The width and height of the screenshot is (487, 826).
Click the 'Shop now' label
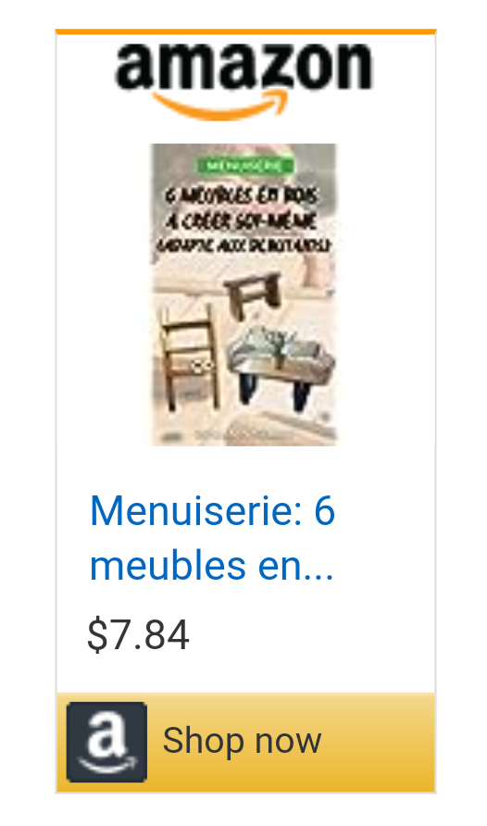pyautogui.click(x=243, y=740)
